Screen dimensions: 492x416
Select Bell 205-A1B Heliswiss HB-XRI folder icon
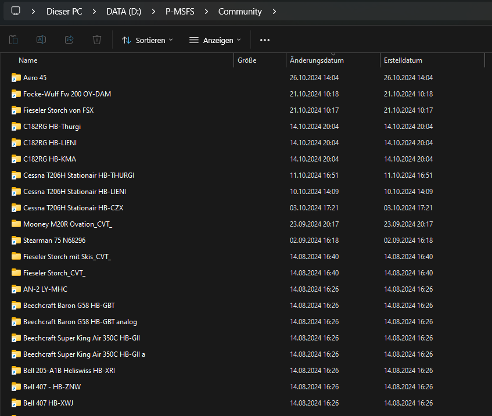(x=16, y=371)
